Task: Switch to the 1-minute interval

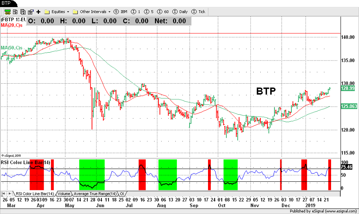Action: point(136,12)
